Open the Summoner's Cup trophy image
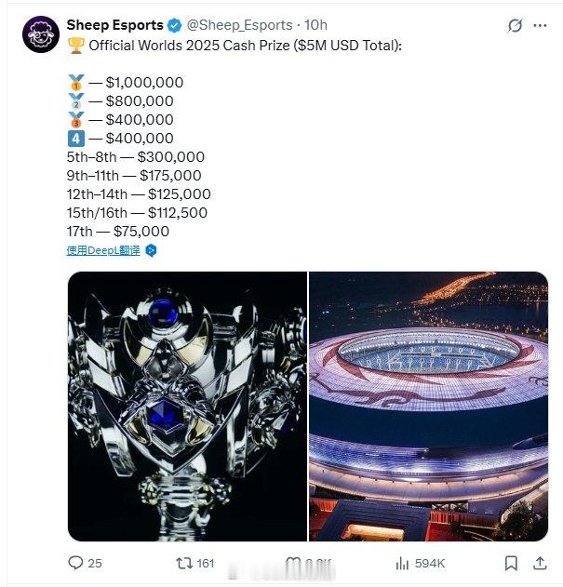 click(187, 407)
